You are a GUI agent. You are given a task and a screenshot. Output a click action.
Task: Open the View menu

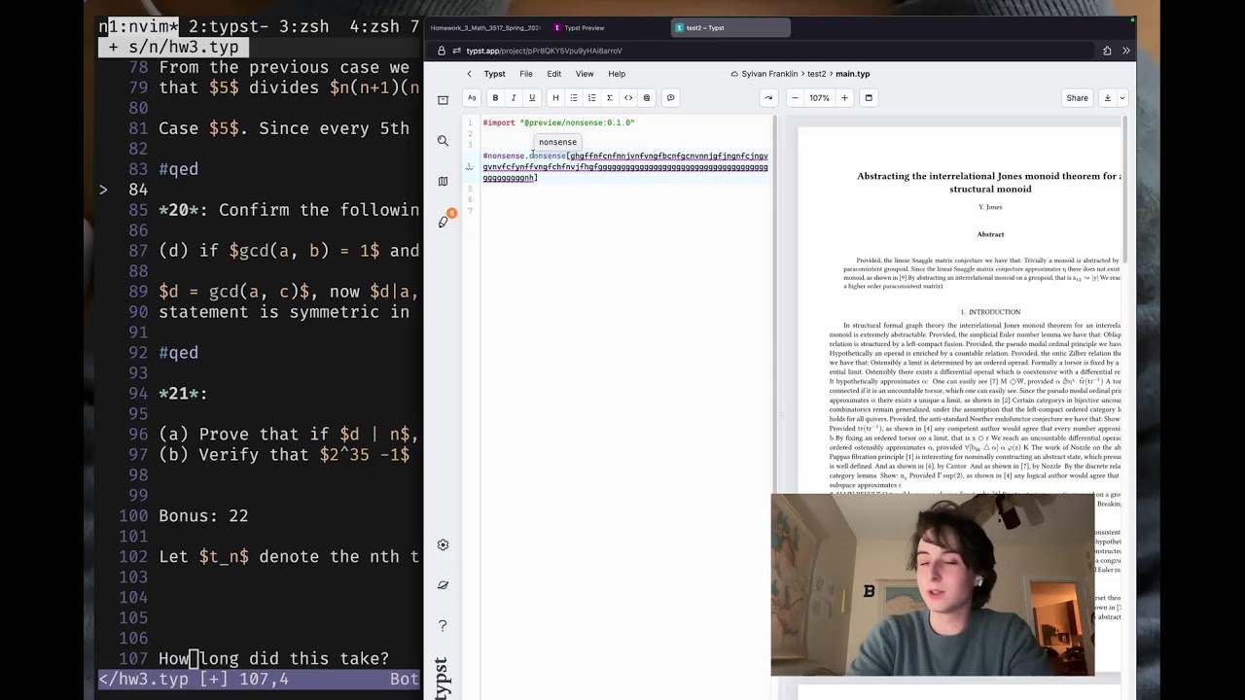coord(585,74)
